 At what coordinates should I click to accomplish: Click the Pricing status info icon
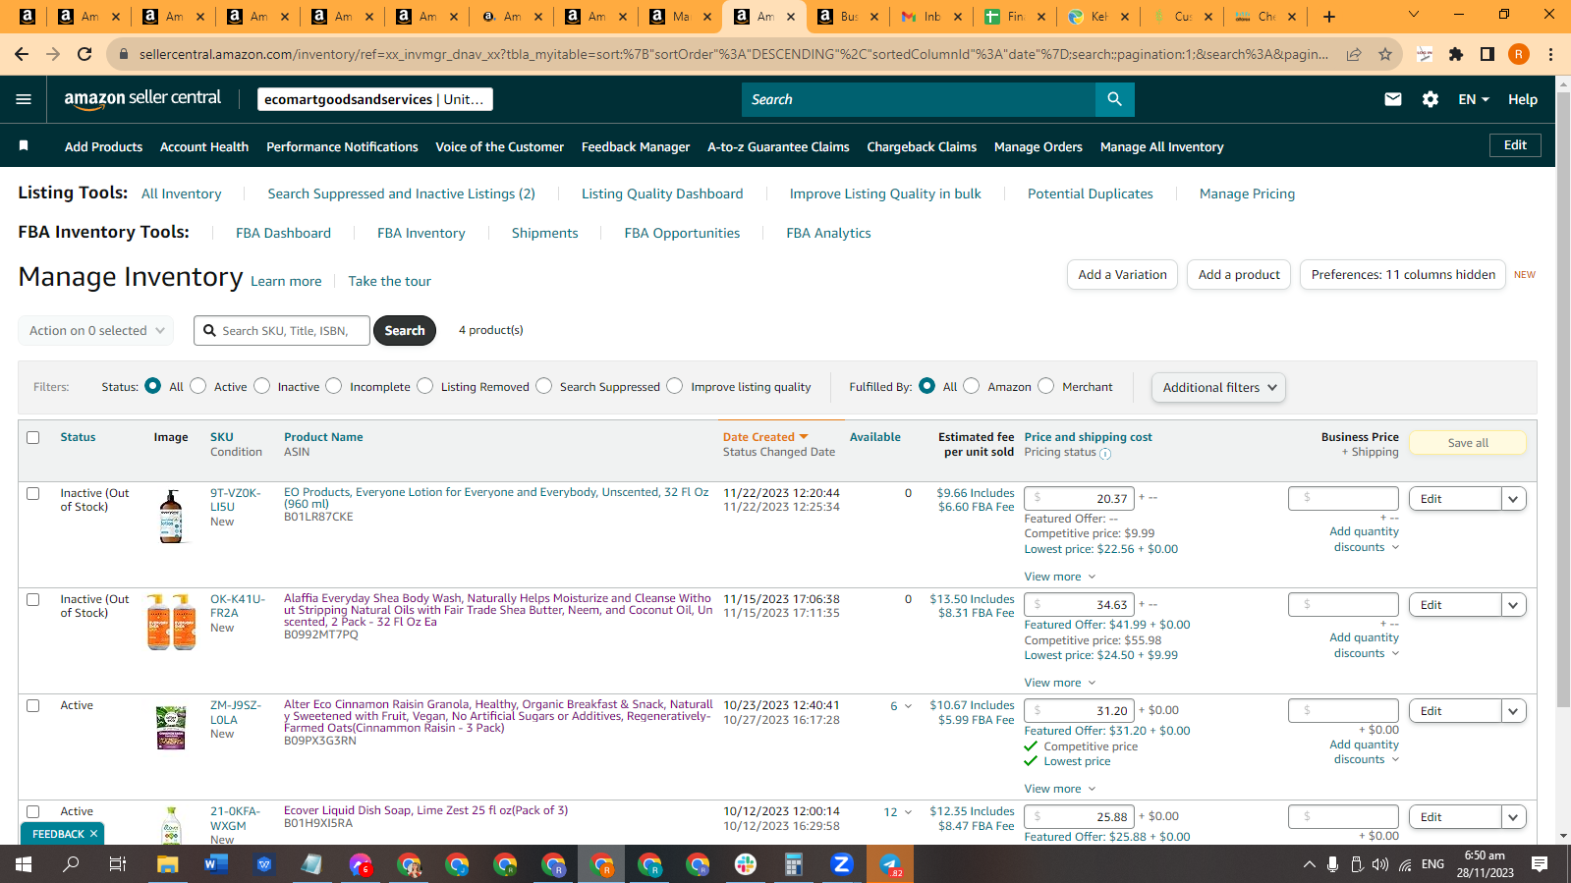[1105, 454]
